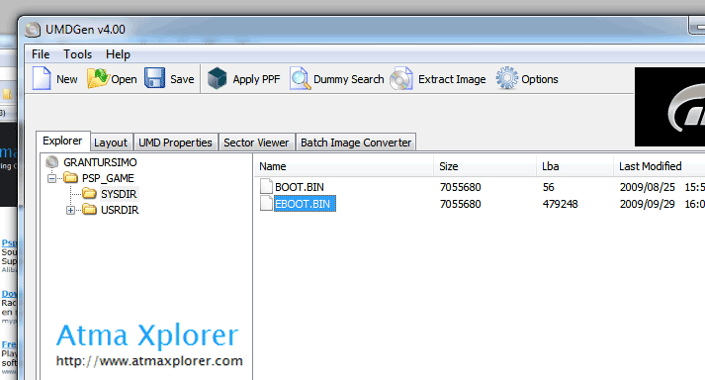This screenshot has width=705, height=380.
Task: Click the date 2009/09/29
Action: (648, 204)
